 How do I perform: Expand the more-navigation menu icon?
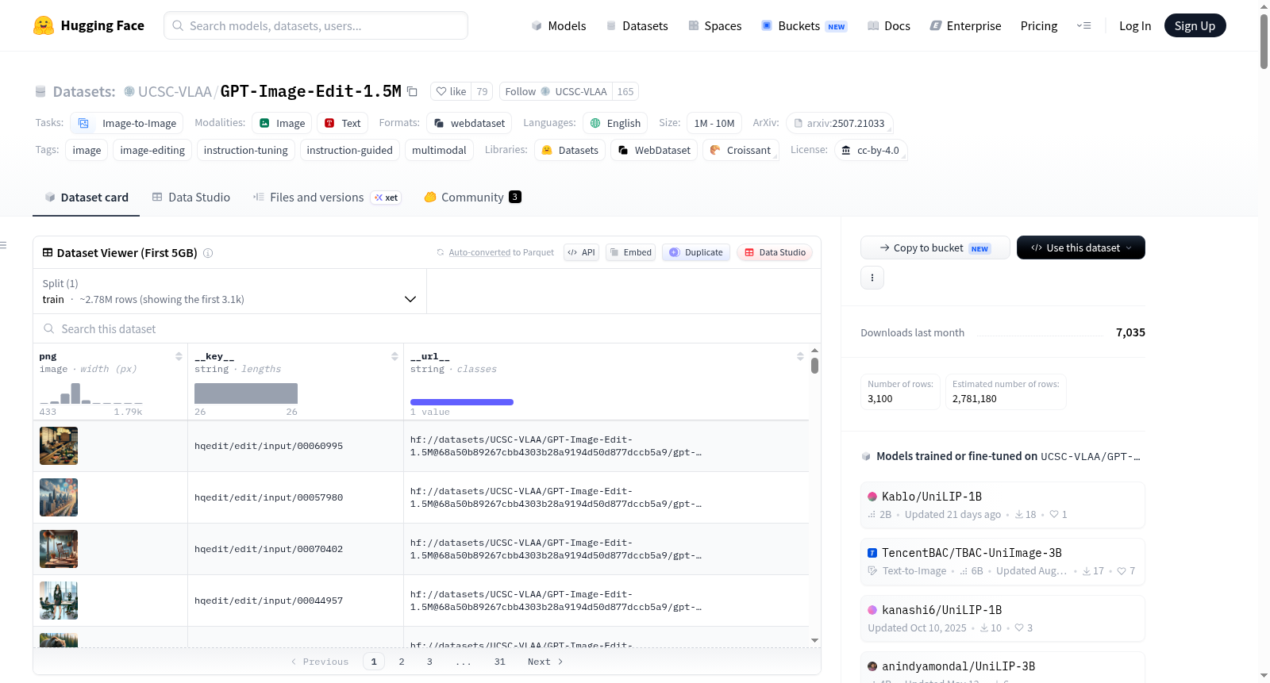[x=1083, y=25]
